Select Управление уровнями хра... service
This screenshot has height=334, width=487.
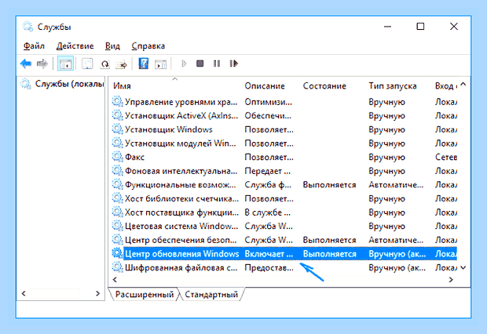pos(181,102)
